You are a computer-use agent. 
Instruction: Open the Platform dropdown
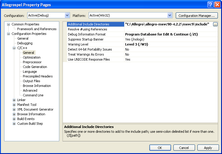pyautogui.click(x=170, y=15)
